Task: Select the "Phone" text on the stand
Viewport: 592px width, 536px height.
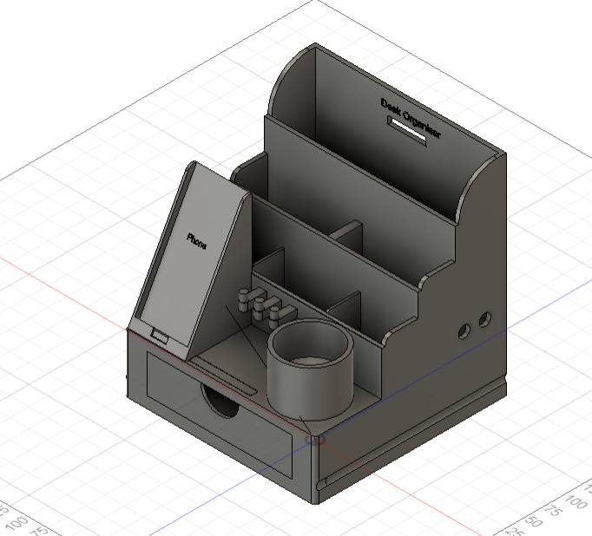Action: 197,241
